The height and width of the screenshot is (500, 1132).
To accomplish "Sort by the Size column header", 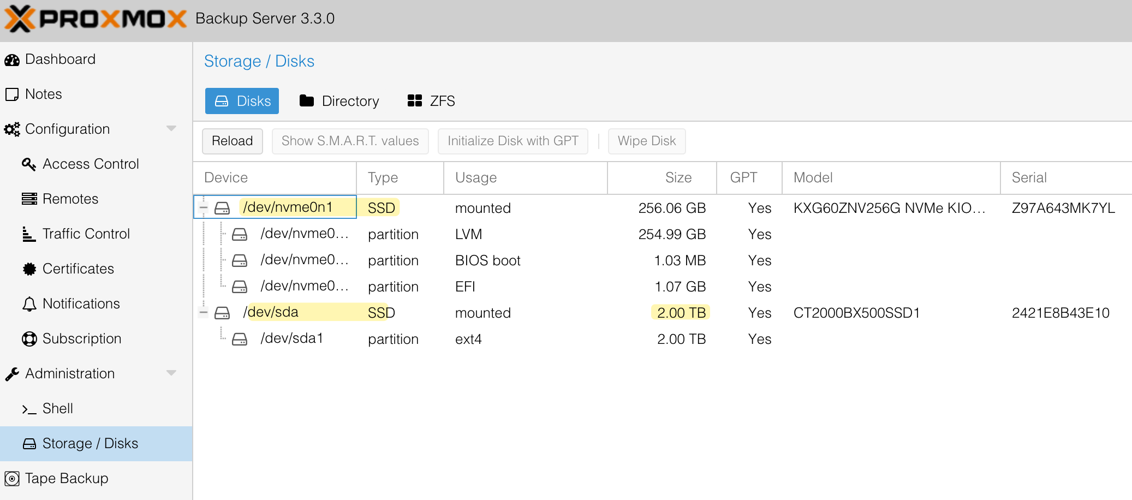I will pyautogui.click(x=678, y=178).
